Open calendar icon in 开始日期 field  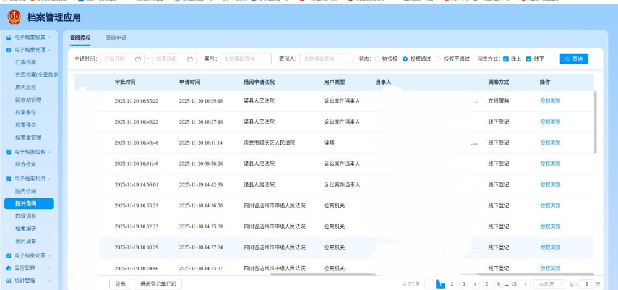139,59
